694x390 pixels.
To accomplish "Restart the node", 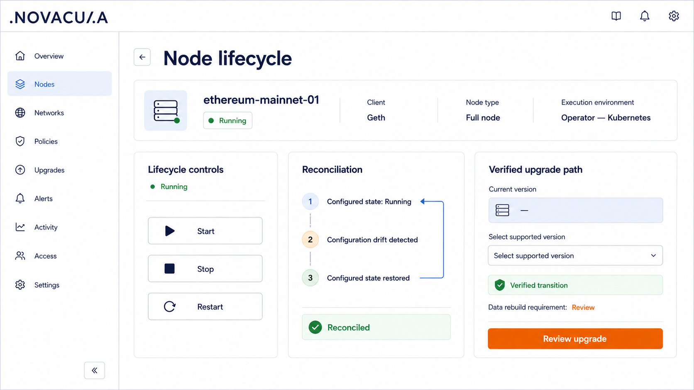I will coord(205,307).
